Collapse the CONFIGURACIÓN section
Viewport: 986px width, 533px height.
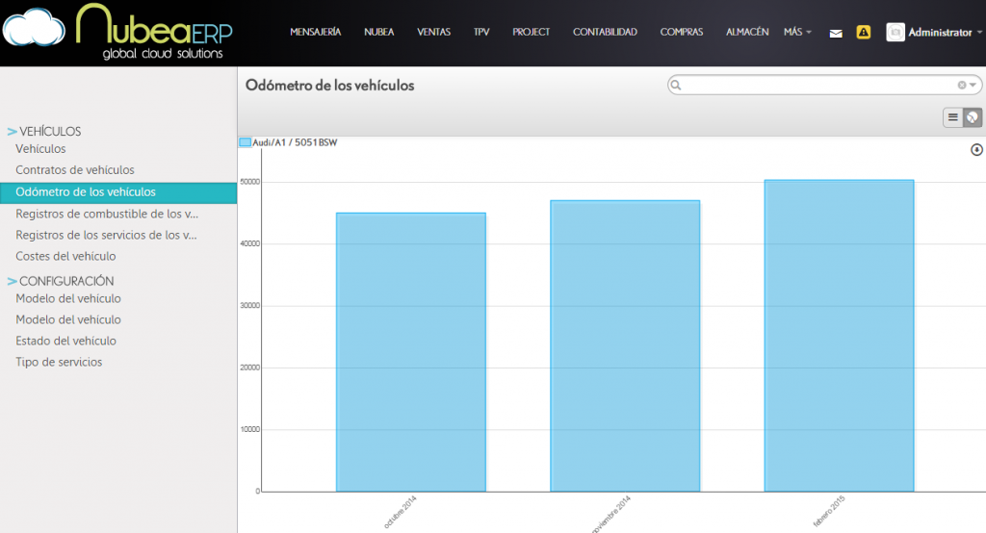61,281
